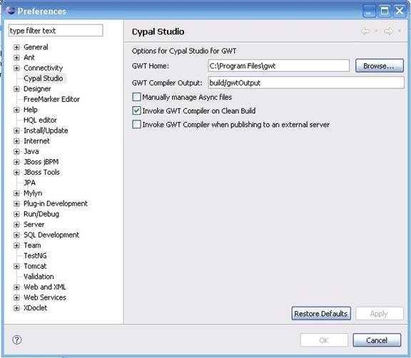The width and height of the screenshot is (411, 358).
Task: Expand the Server tree node
Action: (x=16, y=225)
